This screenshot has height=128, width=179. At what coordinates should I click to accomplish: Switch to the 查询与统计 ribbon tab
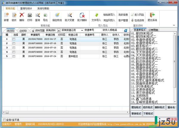coord(26,8)
